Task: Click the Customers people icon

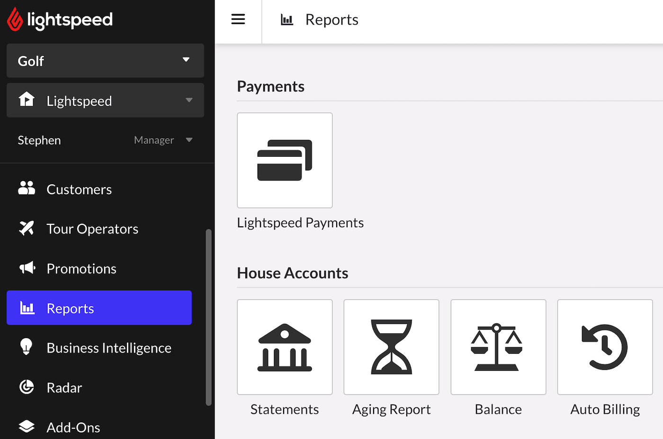Action: coord(27,188)
